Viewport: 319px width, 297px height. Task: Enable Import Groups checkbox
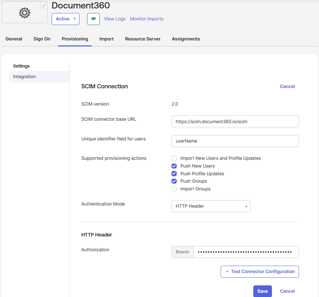[174, 189]
